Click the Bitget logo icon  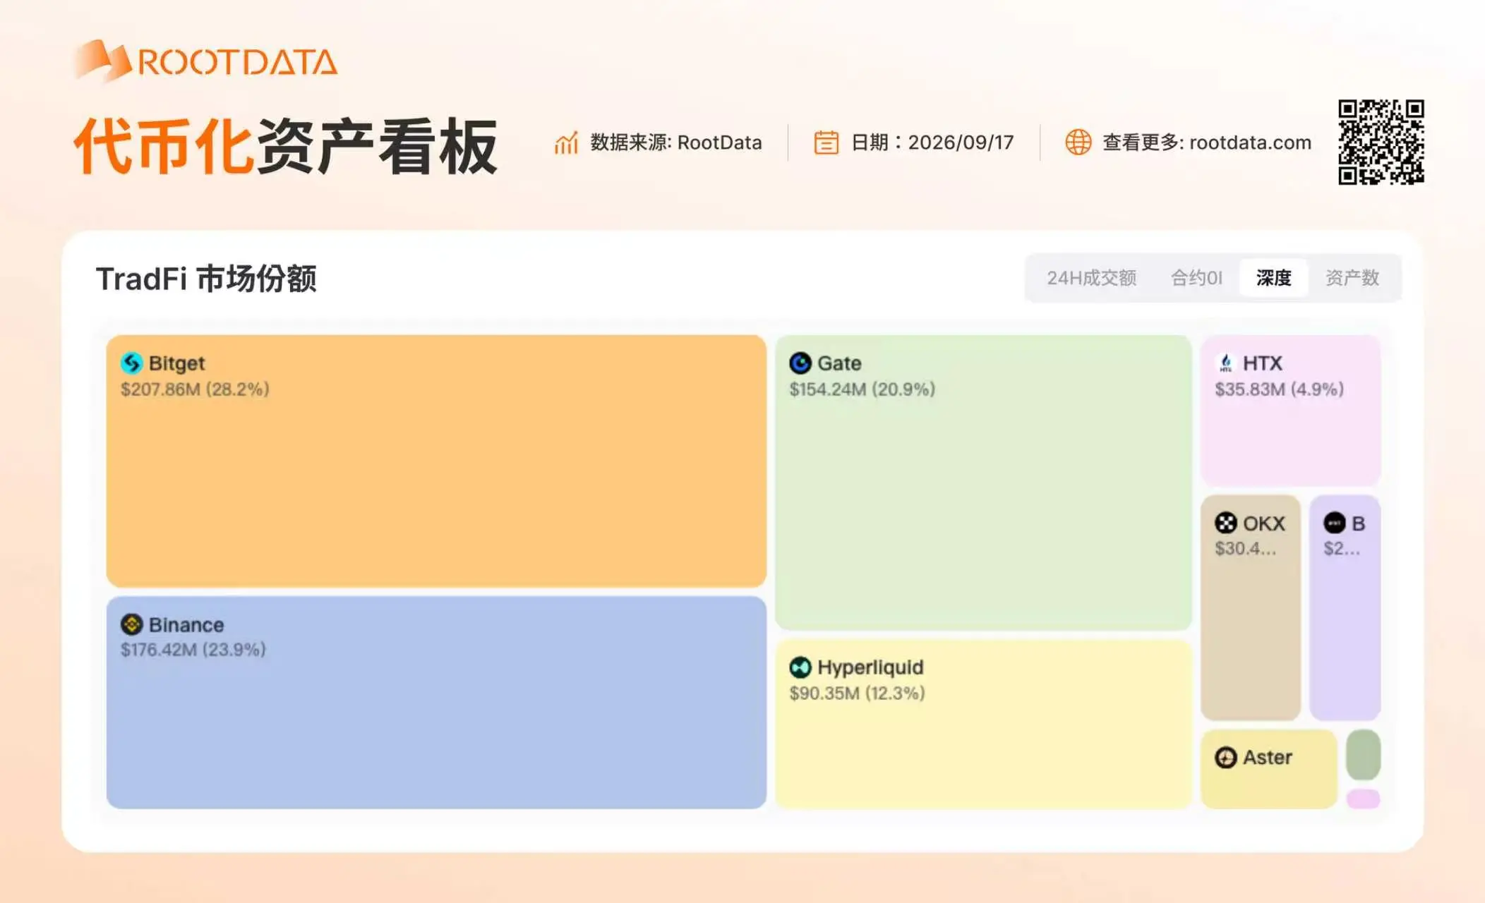click(131, 363)
